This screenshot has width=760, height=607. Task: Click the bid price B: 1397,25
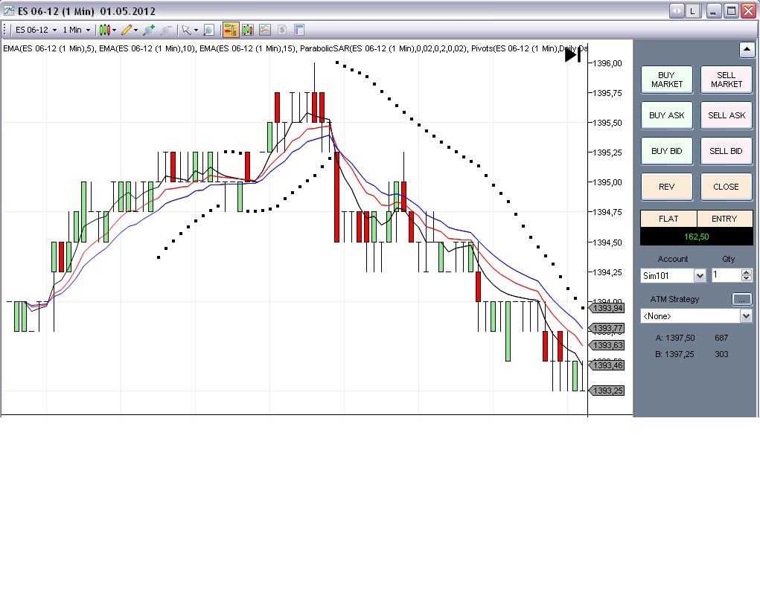[x=674, y=354]
